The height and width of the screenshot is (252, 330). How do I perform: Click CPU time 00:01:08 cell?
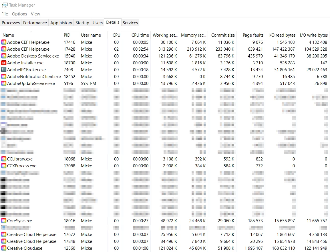tap(141, 248)
